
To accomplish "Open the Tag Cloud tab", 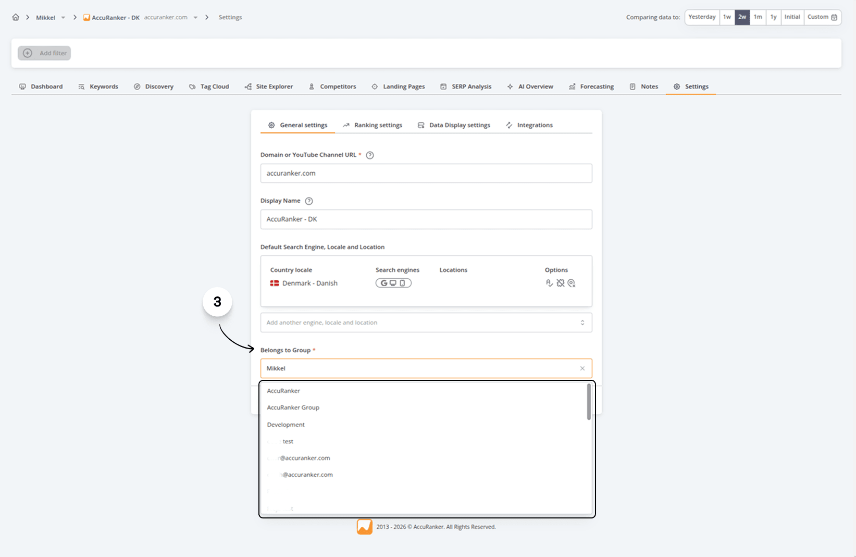I will pos(209,86).
